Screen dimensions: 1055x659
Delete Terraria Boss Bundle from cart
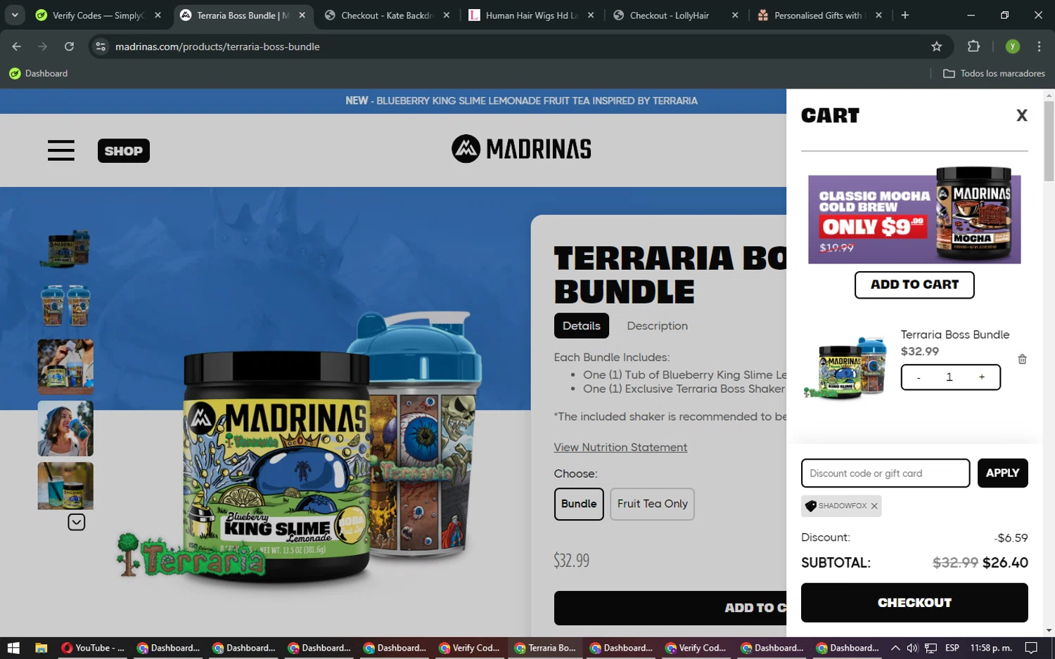tap(1022, 359)
